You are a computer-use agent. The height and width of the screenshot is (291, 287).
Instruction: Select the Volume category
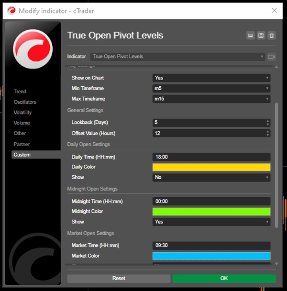22,123
